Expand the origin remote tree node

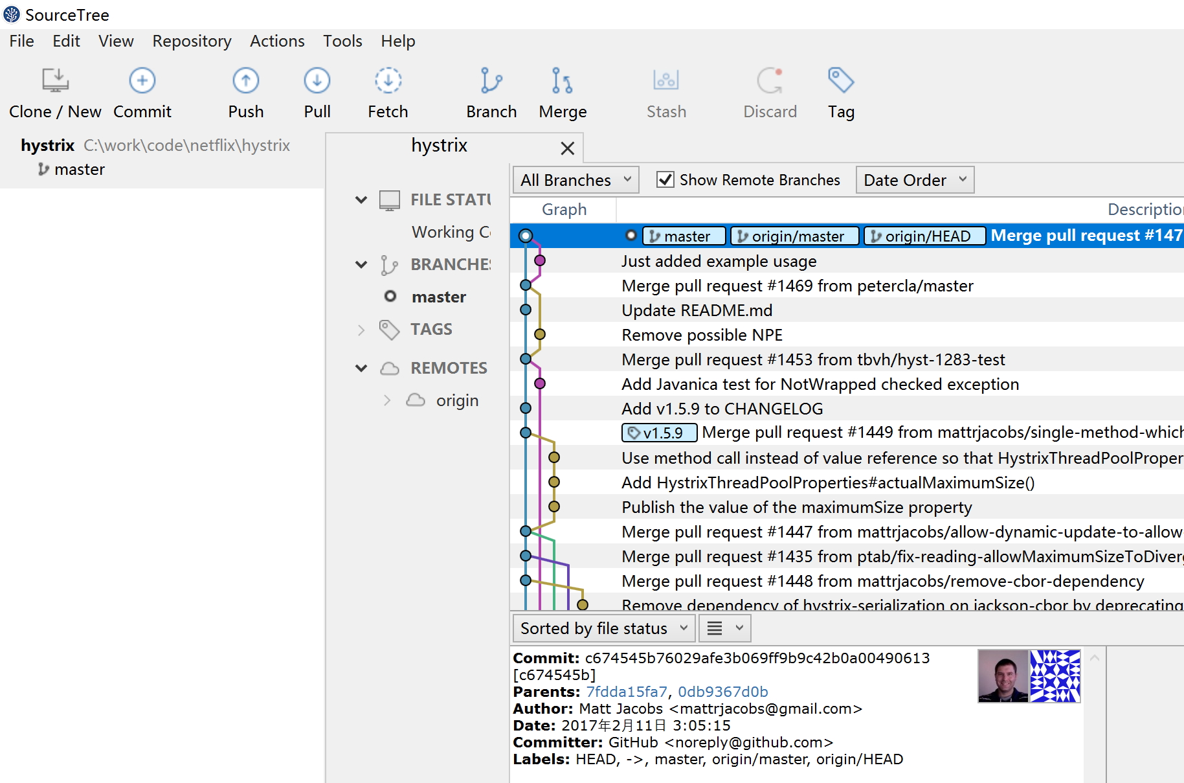tap(387, 400)
